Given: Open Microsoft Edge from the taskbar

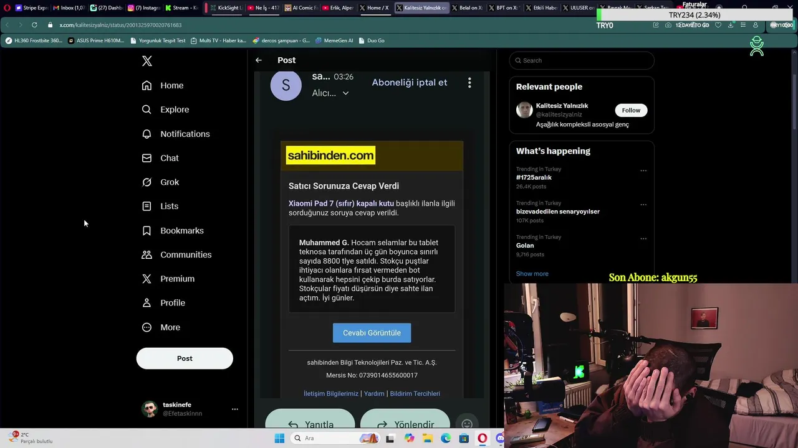Looking at the screenshot, I should 446,439.
